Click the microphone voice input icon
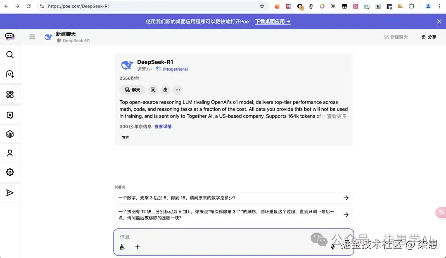446x258 pixels. [x=332, y=247]
